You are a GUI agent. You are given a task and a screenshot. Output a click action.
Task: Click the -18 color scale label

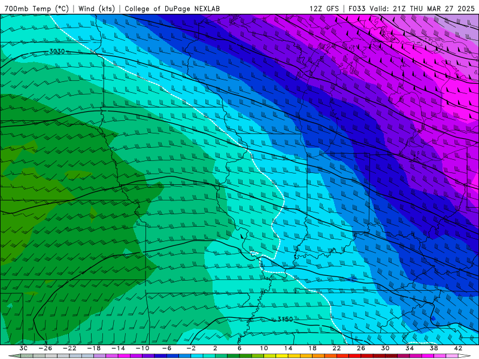94,348
